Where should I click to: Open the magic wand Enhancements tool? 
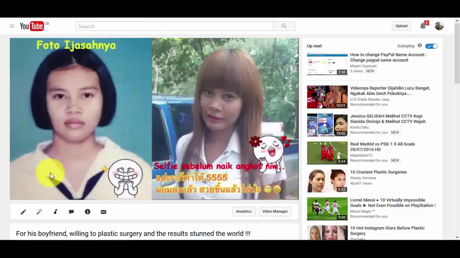pyautogui.click(x=40, y=212)
